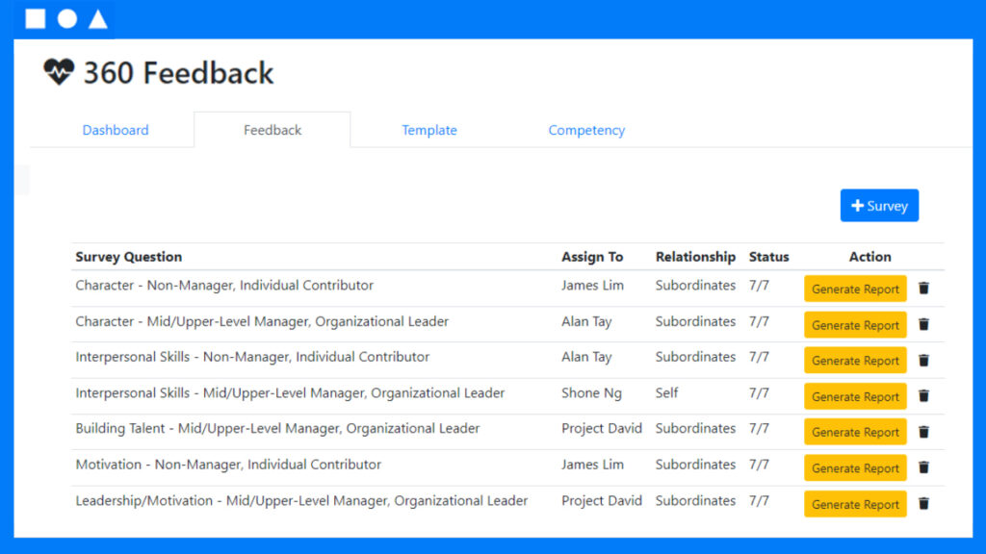Image resolution: width=986 pixels, height=554 pixels.
Task: Select the active Feedback tab
Action: (x=272, y=130)
